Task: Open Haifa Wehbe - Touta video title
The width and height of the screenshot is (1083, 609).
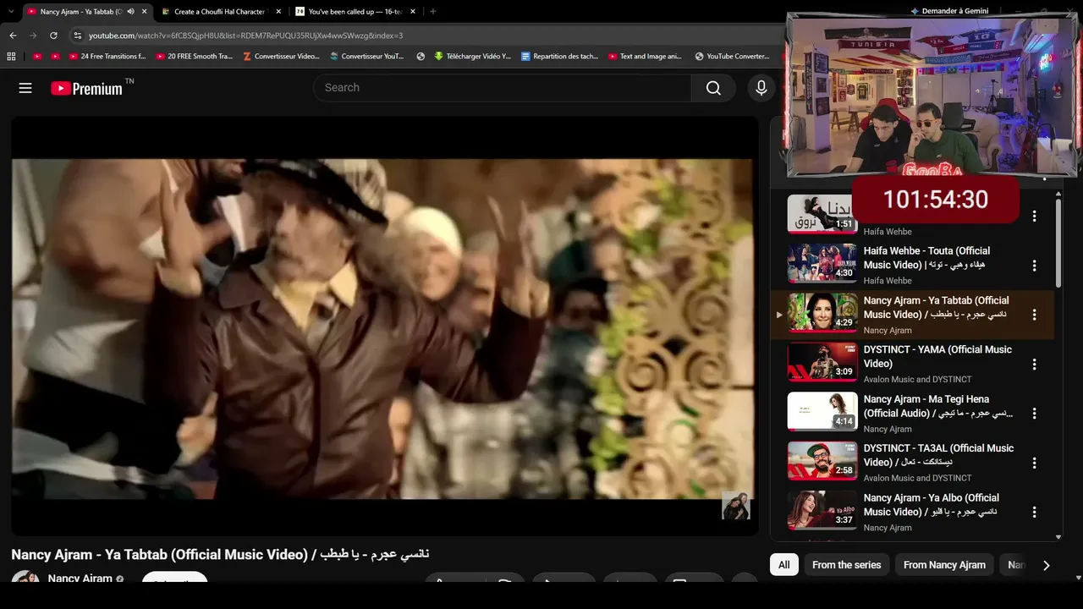Action: [x=926, y=258]
